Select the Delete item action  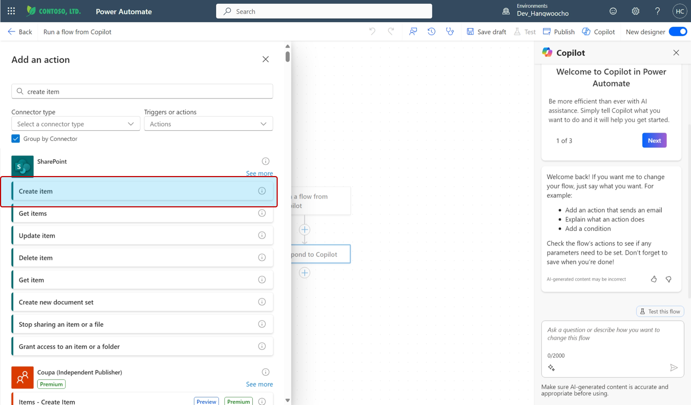142,257
